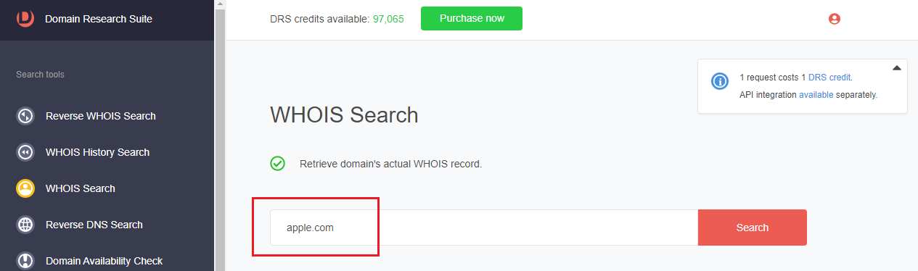The image size is (918, 271).
Task: Click the Domain Research Suite logo icon
Action: click(x=25, y=18)
